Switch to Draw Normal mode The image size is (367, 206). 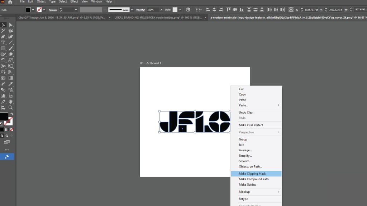[x=2, y=136]
